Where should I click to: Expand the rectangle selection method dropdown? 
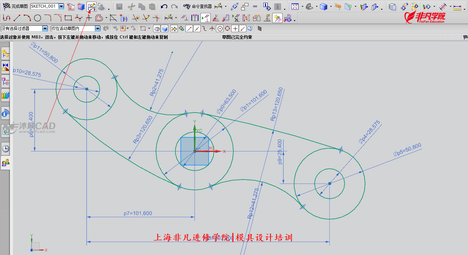point(149,29)
